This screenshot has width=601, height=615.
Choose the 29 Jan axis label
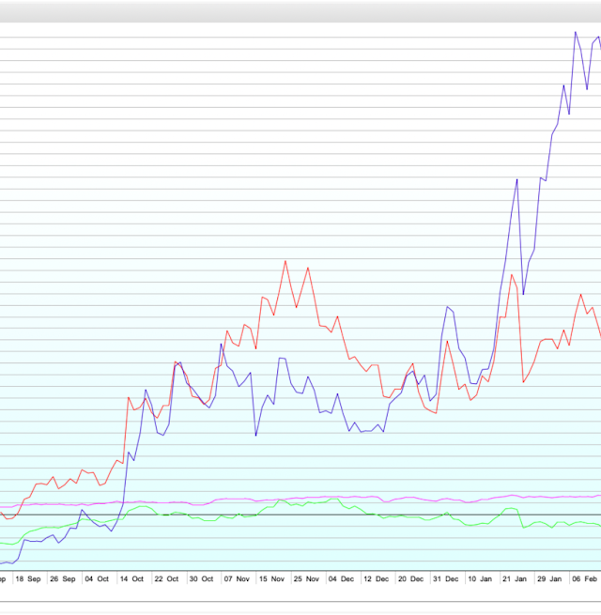pyautogui.click(x=549, y=579)
